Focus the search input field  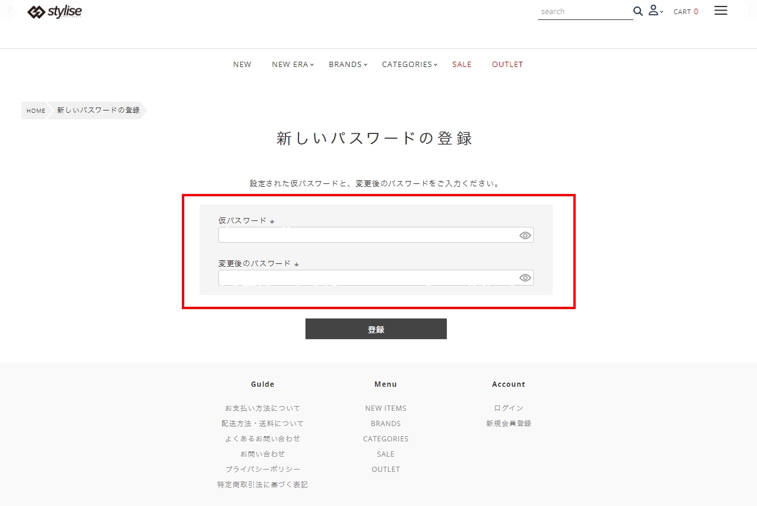584,12
